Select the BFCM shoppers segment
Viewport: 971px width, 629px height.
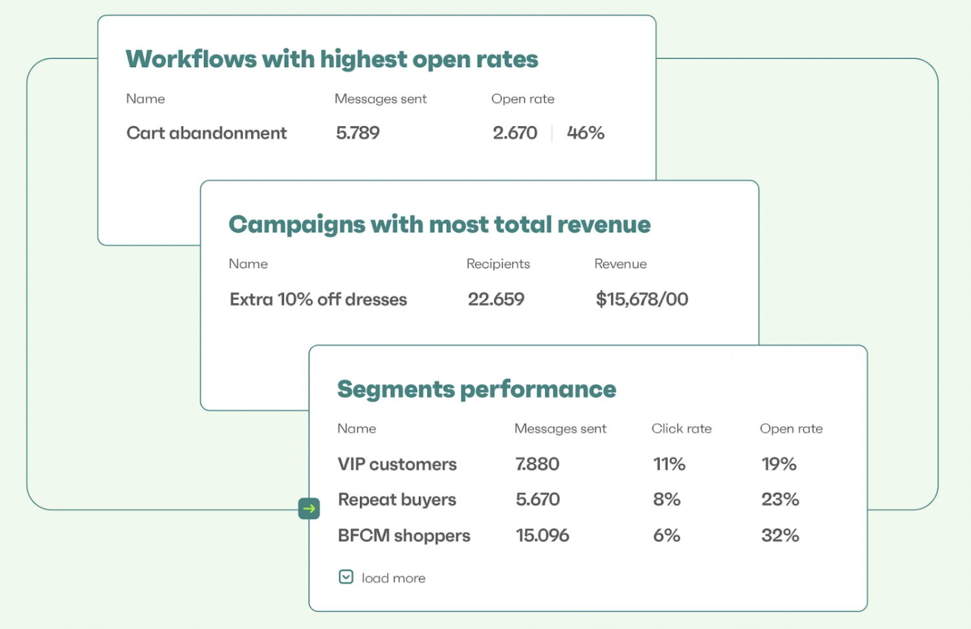click(404, 536)
